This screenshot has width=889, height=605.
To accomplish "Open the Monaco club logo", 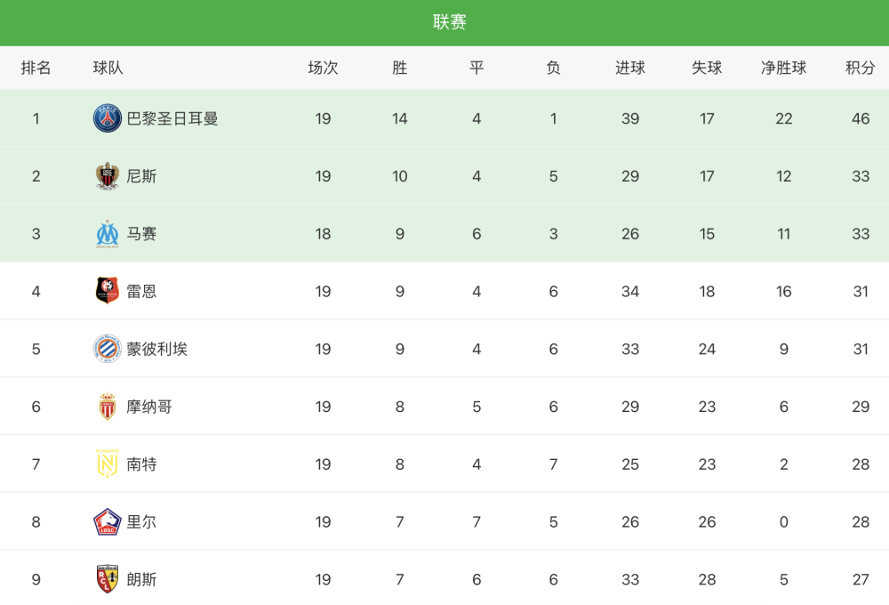I will (x=108, y=407).
